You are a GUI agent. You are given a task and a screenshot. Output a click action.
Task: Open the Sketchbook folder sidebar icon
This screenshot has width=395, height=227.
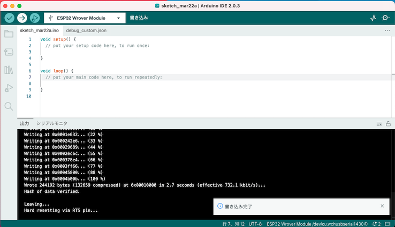click(9, 34)
